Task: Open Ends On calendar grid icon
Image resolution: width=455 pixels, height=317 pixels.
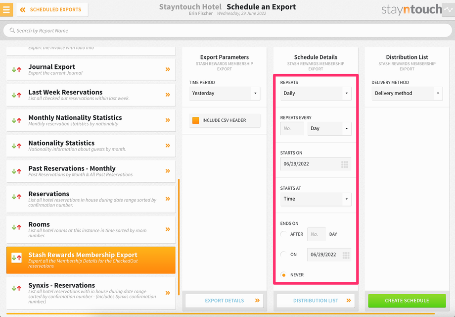Action: pos(346,255)
